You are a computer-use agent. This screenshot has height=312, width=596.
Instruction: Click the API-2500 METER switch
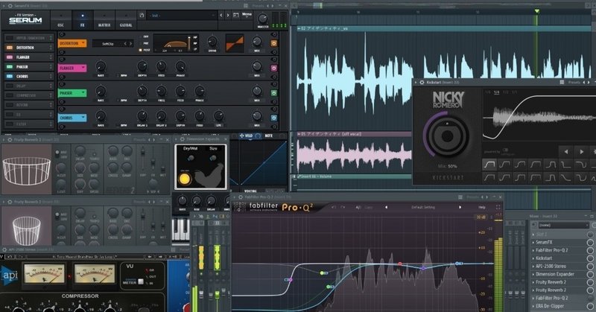(x=141, y=281)
